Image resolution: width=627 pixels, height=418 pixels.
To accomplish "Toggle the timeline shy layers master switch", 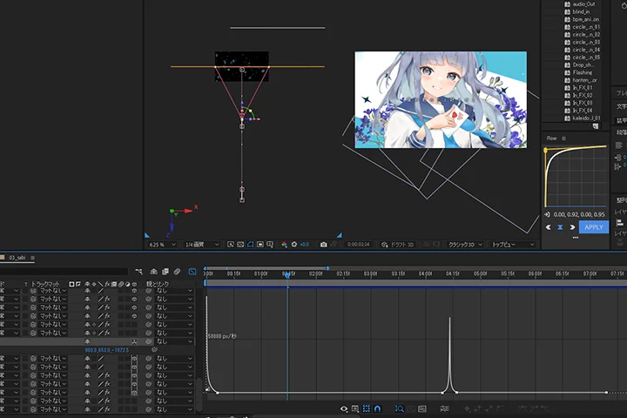I will click(153, 272).
